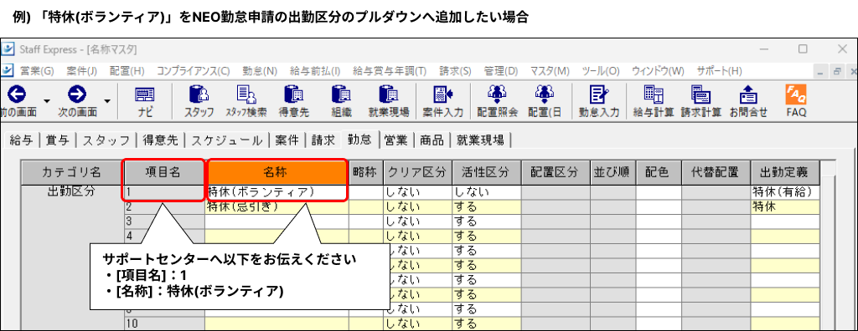Launch スタッフ検索 toolbar icon
Image resolution: width=858 pixels, height=331 pixels.
click(246, 94)
